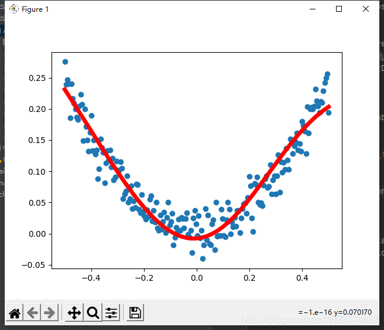Activate the pan axes tool

point(74,312)
